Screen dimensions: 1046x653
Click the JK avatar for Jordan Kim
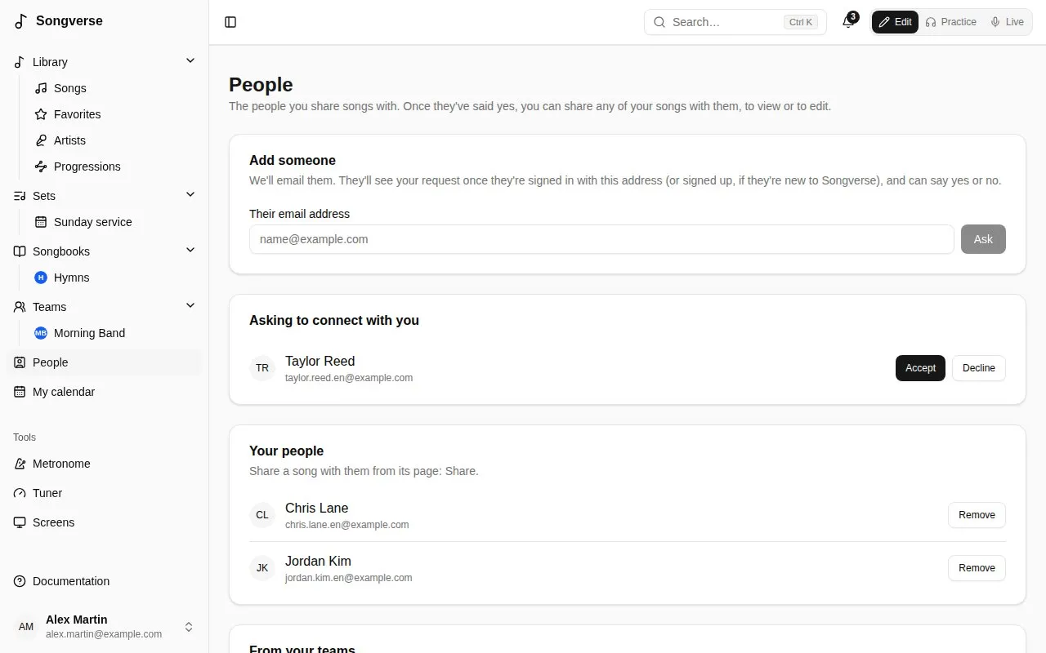tap(262, 568)
